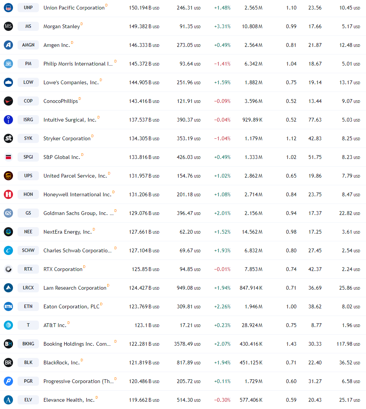
Task: Click the Elevance Health logo icon
Action: click(8, 400)
